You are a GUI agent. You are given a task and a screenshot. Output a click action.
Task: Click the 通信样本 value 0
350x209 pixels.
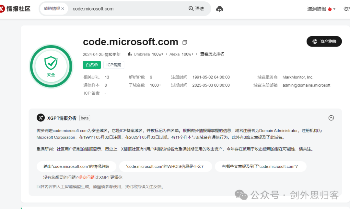pyautogui.click(x=106, y=85)
